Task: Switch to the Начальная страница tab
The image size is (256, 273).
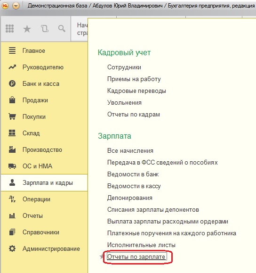Action: [82, 29]
